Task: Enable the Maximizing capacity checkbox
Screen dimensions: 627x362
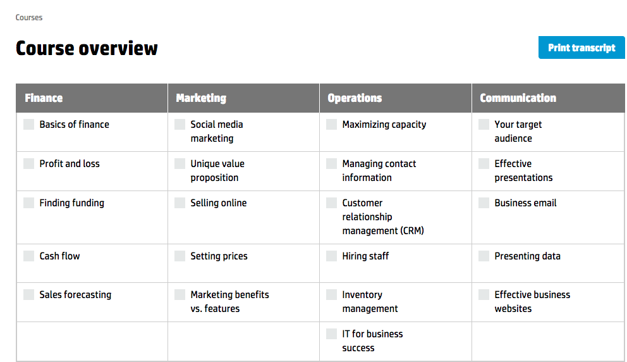Action: pos(331,125)
